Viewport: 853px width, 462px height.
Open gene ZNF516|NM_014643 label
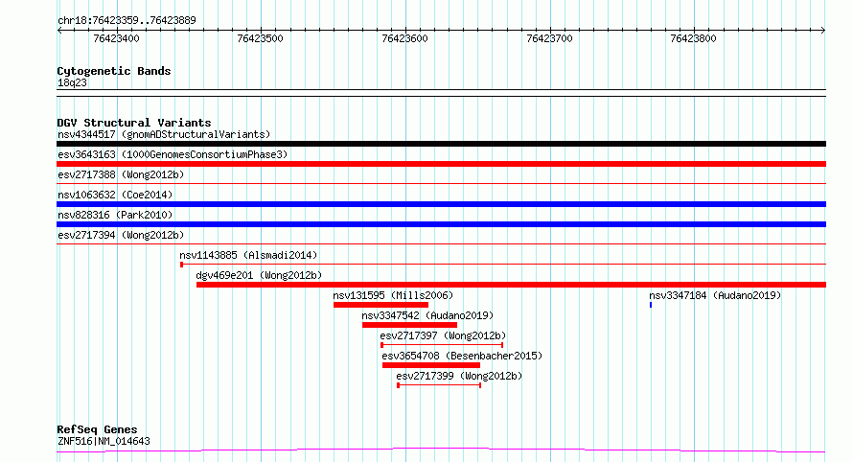pyautogui.click(x=104, y=441)
